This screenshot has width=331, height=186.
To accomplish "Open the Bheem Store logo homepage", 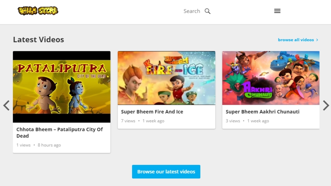I will pyautogui.click(x=38, y=11).
